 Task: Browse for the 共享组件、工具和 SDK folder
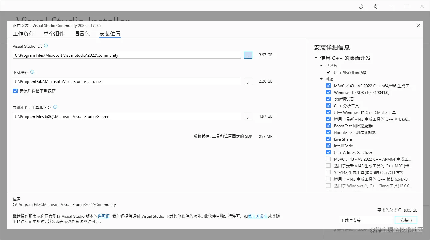click(248, 117)
